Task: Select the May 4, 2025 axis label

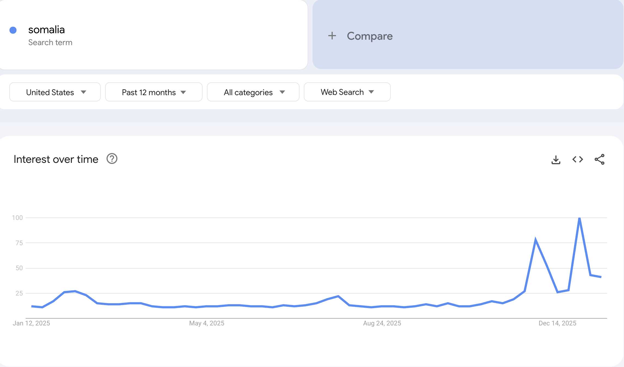Action: coord(207,323)
